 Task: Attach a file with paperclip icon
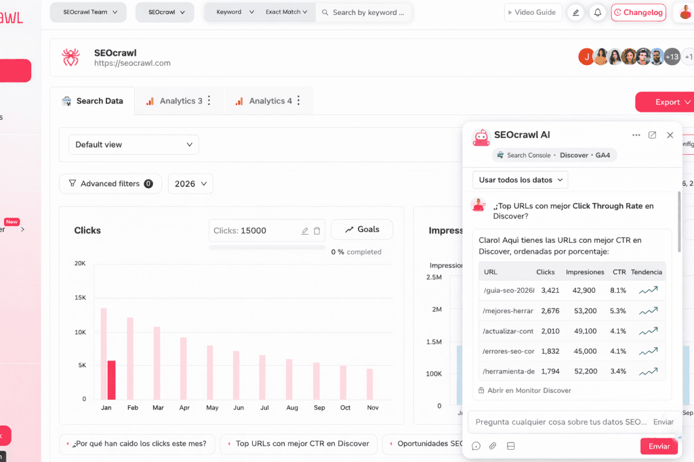[x=493, y=446]
